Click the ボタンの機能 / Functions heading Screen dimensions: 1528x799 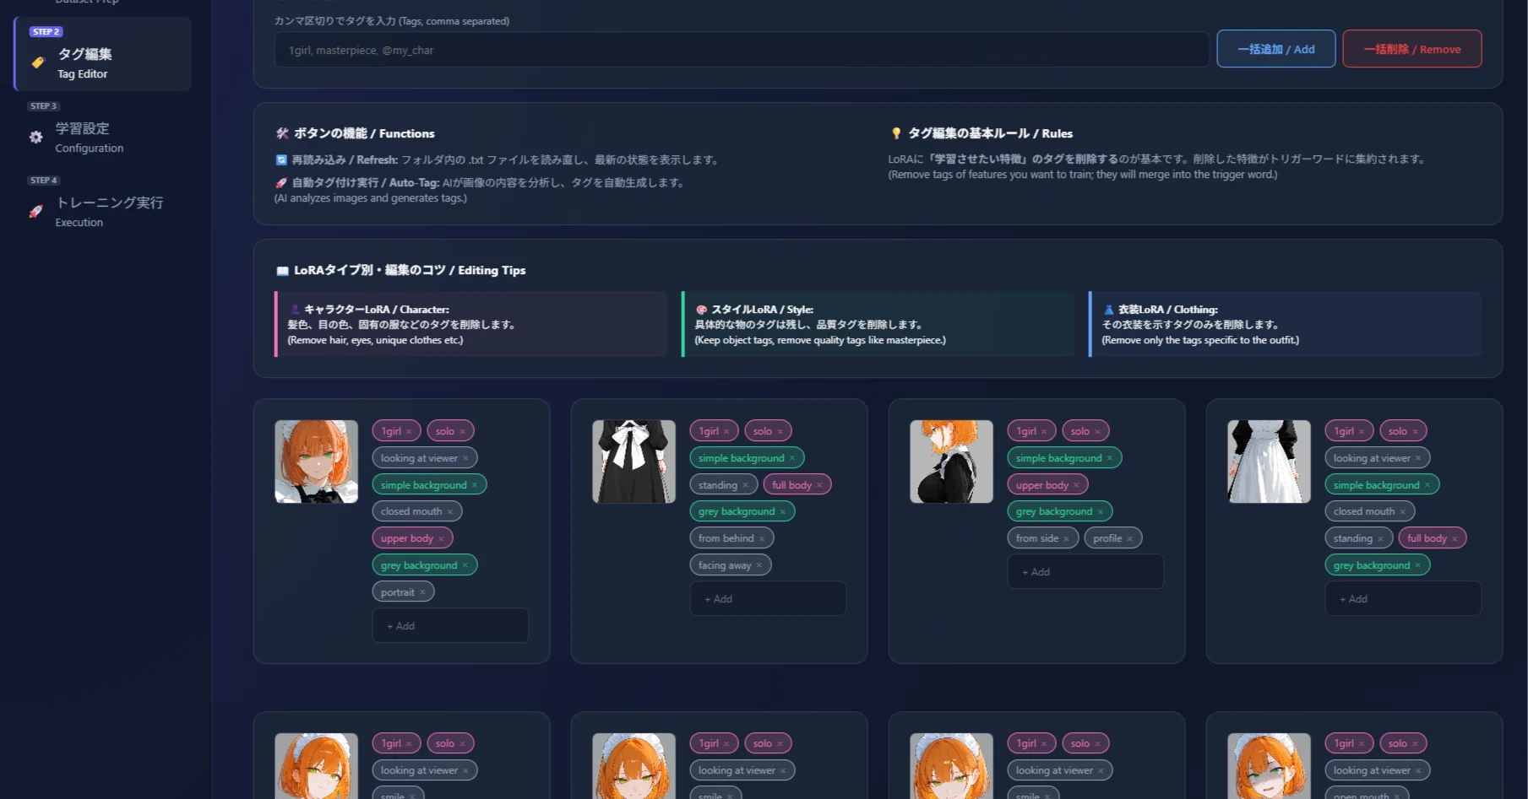tap(356, 133)
